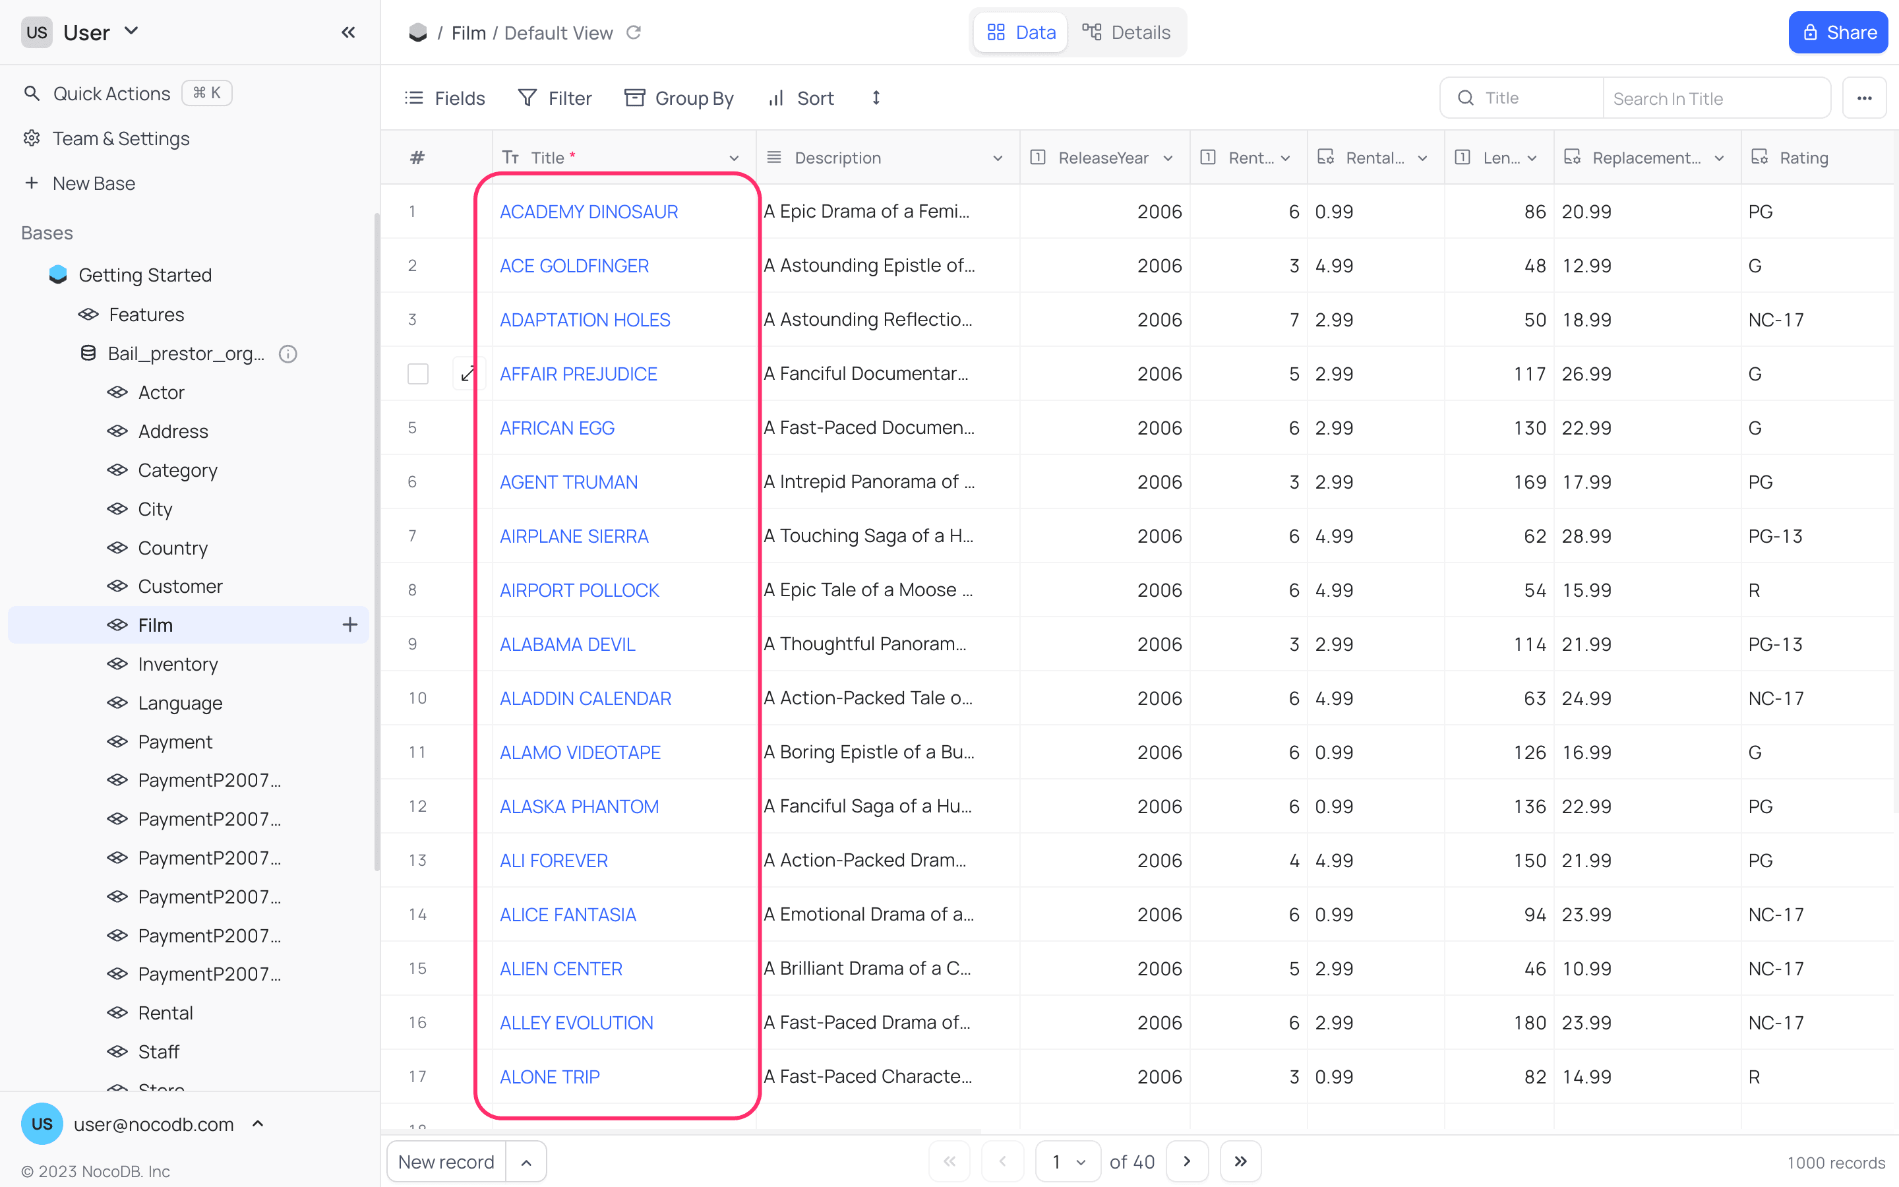Screen dimensions: 1899x1187
Task: Click the Rating column type icon
Action: coord(1759,157)
